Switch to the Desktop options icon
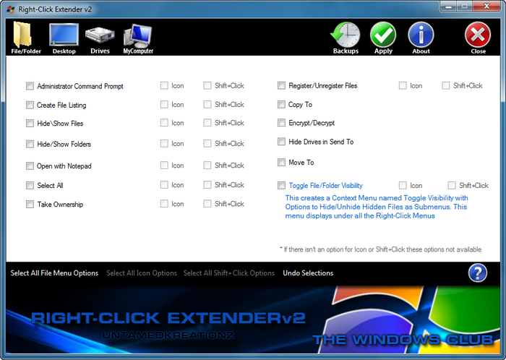This screenshot has width=506, height=360. pos(64,38)
